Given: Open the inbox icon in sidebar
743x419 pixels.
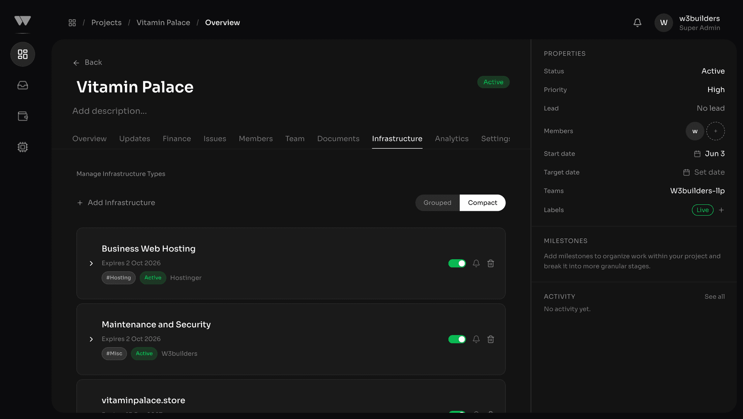Looking at the screenshot, I should tap(22, 85).
